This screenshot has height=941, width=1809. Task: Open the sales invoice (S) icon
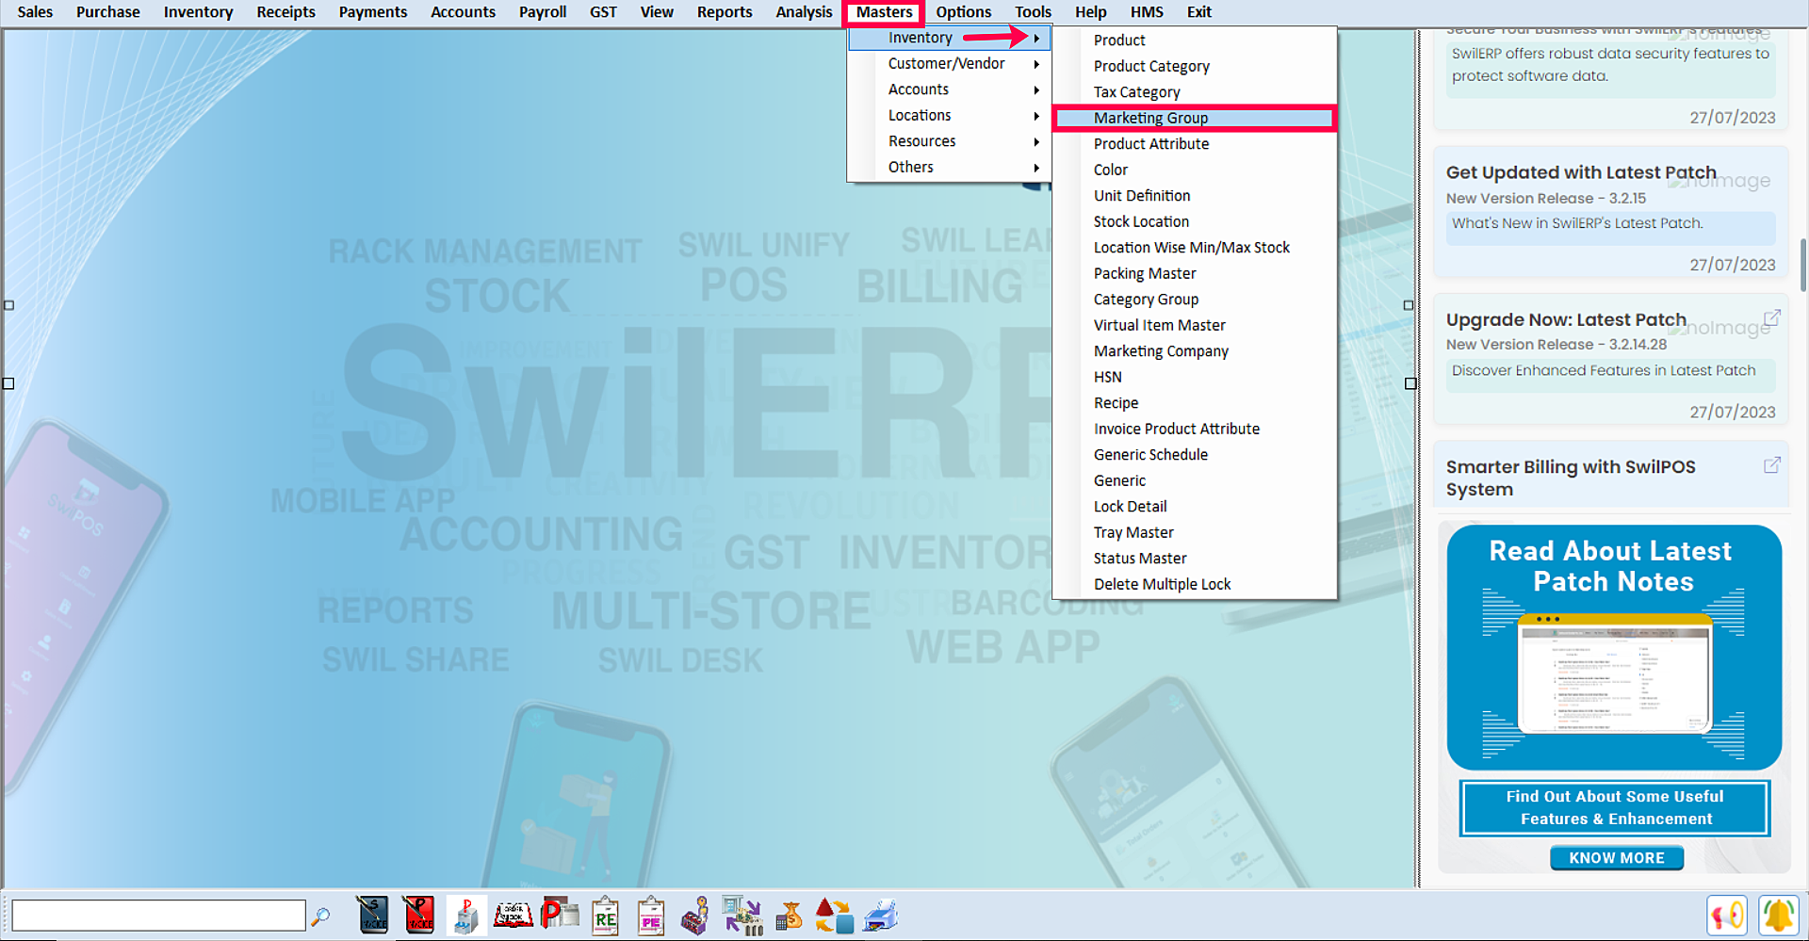(373, 915)
